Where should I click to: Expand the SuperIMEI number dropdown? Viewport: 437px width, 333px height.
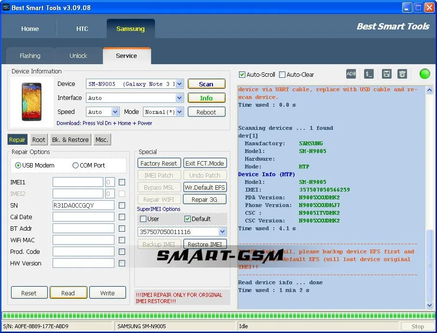pyautogui.click(x=222, y=232)
